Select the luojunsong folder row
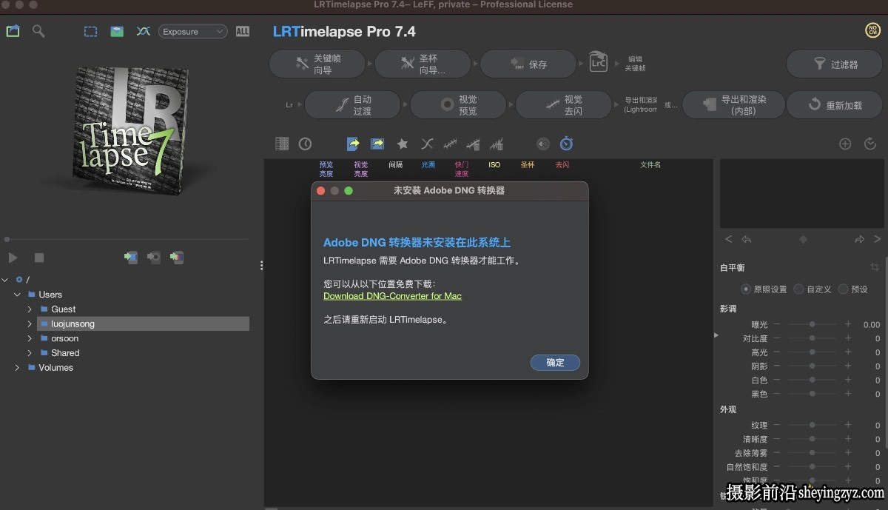 [143, 323]
